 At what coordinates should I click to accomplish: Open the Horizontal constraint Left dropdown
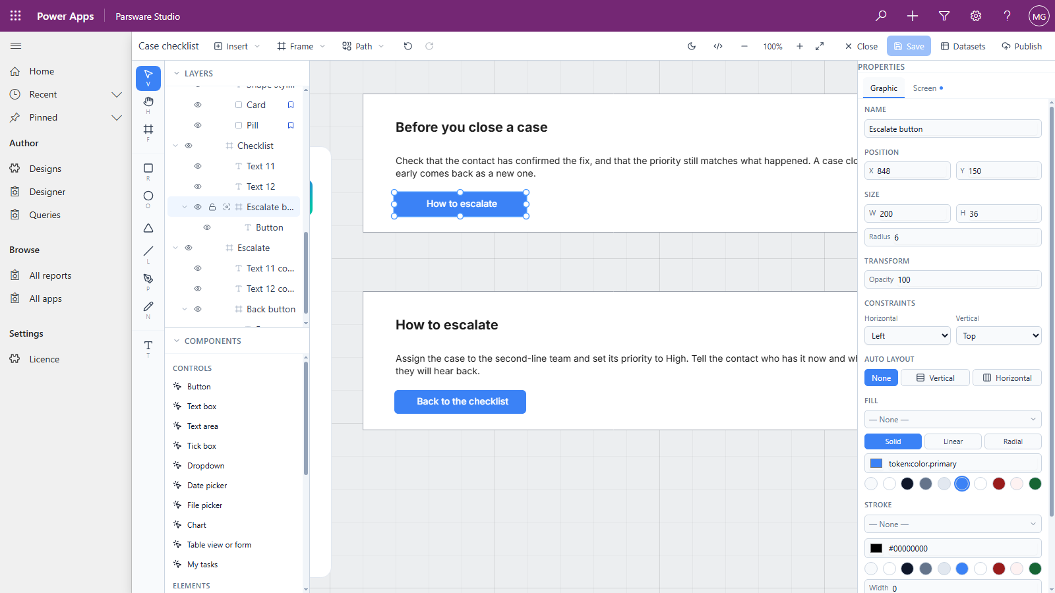(x=907, y=335)
